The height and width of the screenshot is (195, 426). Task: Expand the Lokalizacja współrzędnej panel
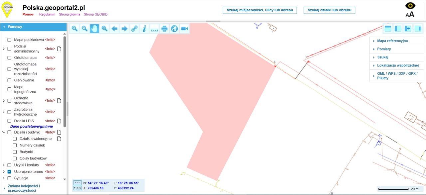coord(397,65)
